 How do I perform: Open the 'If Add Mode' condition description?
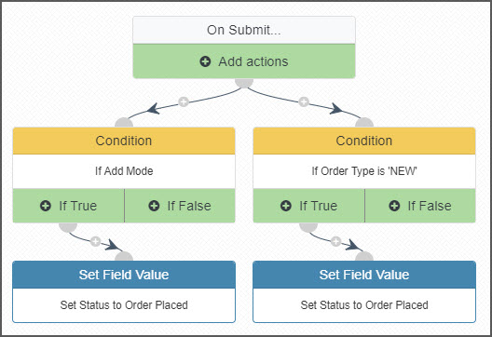[x=124, y=171]
